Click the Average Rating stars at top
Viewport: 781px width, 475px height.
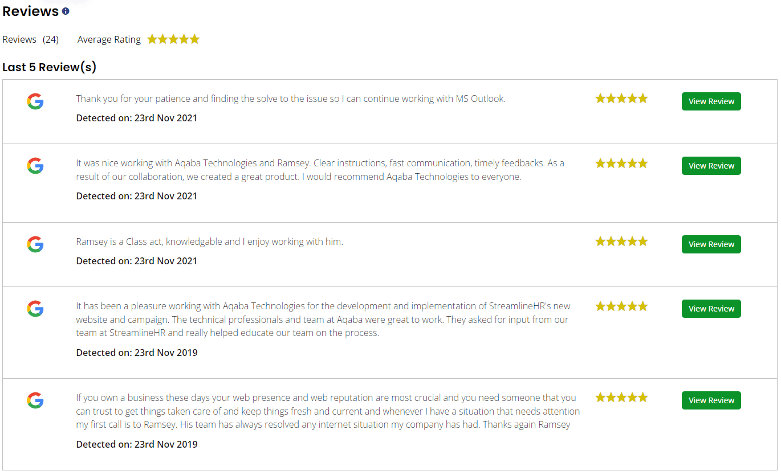point(173,39)
